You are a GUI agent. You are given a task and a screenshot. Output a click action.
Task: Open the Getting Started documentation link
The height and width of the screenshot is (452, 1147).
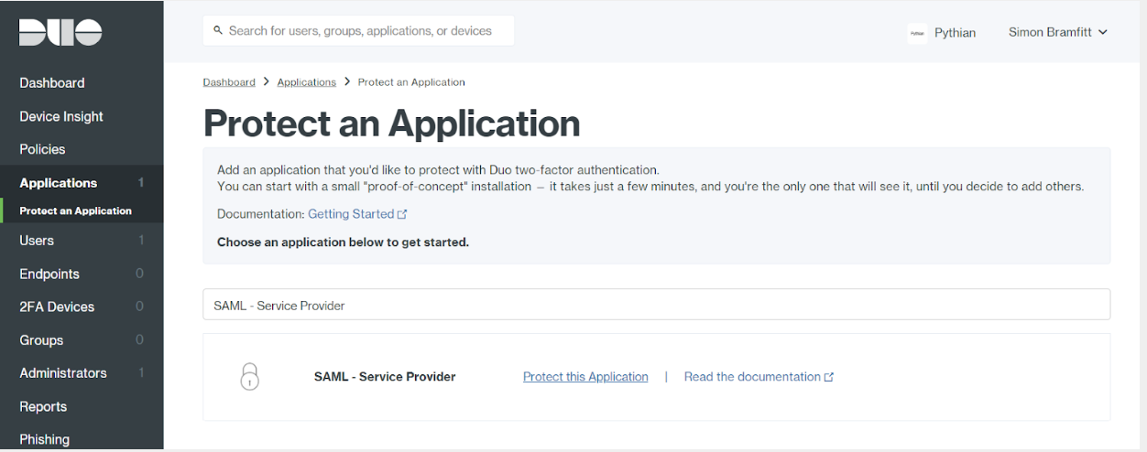point(351,214)
